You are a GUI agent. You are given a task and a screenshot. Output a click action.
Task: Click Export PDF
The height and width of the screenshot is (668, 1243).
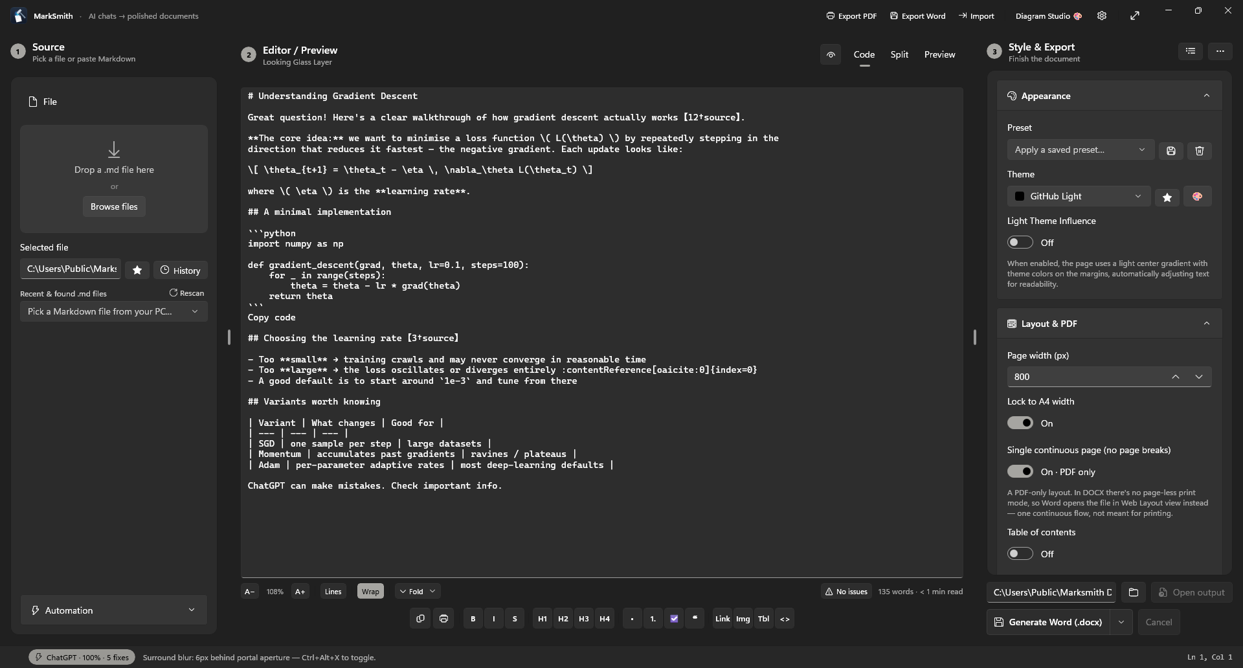pyautogui.click(x=851, y=16)
